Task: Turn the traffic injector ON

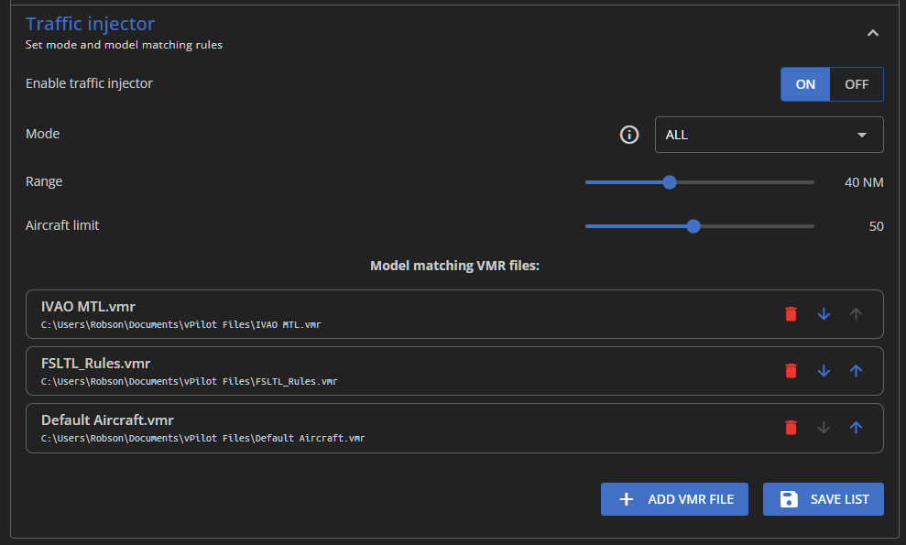Action: coord(805,84)
